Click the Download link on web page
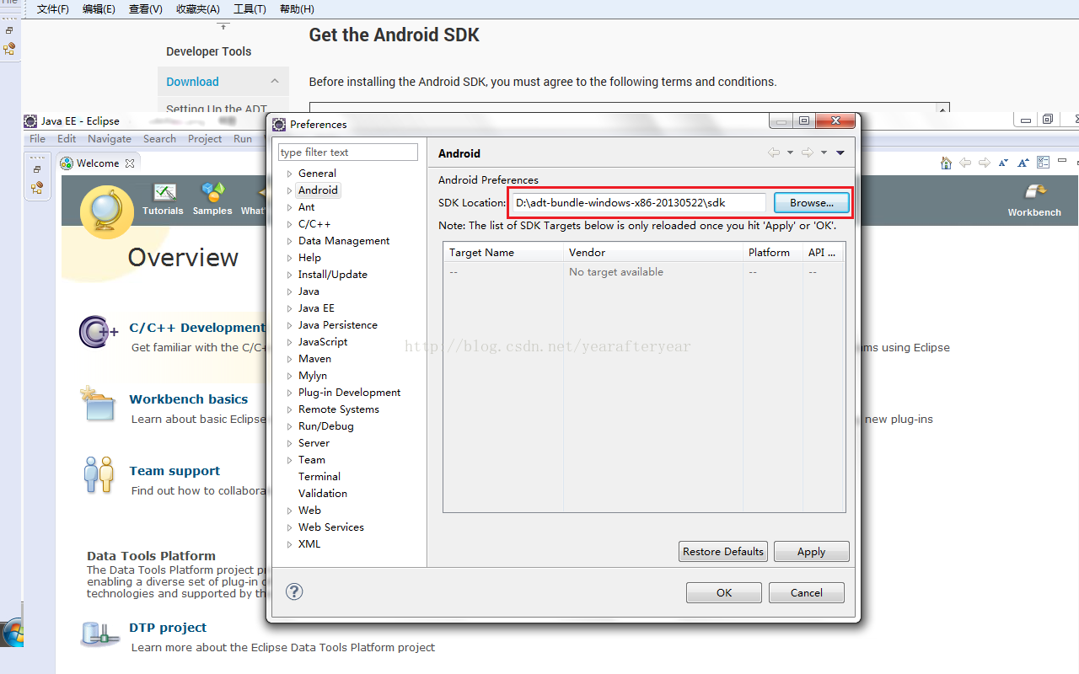The image size is (1079, 674). 192,82
